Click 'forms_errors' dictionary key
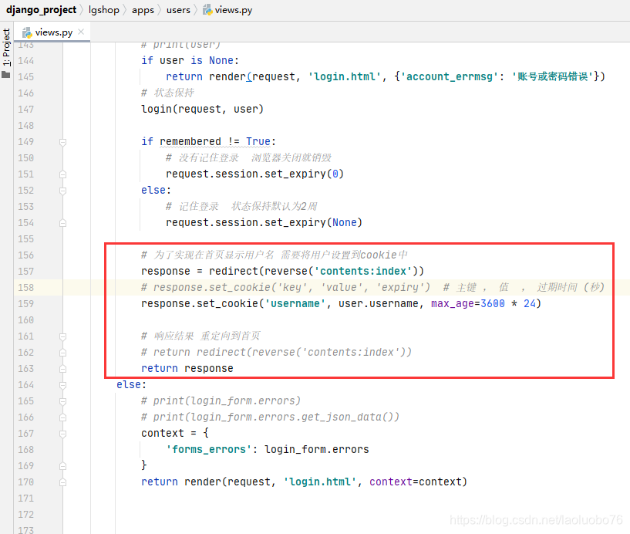630x534 pixels. click(x=208, y=450)
